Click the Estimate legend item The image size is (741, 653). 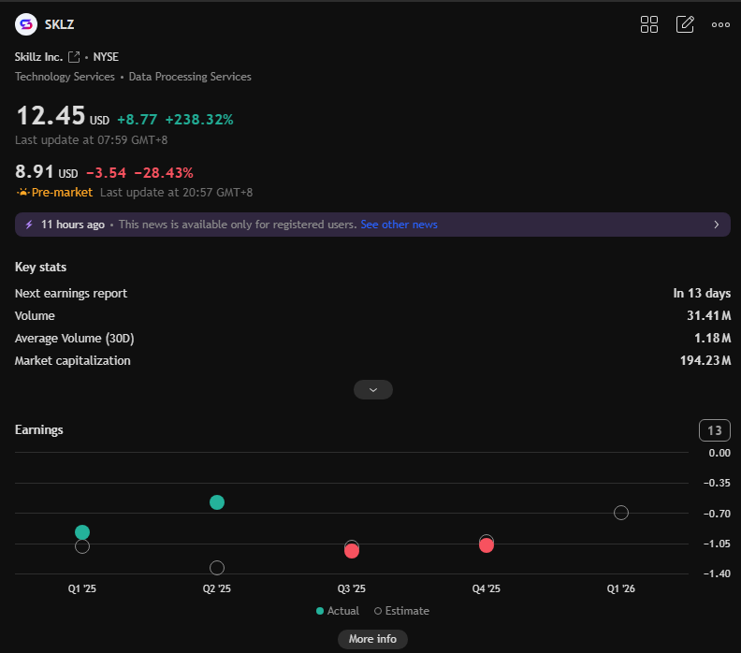coord(401,611)
